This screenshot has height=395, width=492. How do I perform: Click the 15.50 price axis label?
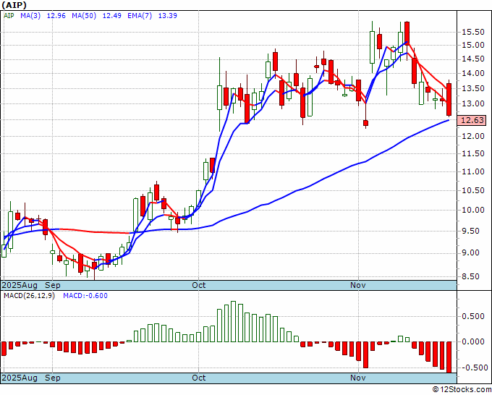tap(473, 32)
